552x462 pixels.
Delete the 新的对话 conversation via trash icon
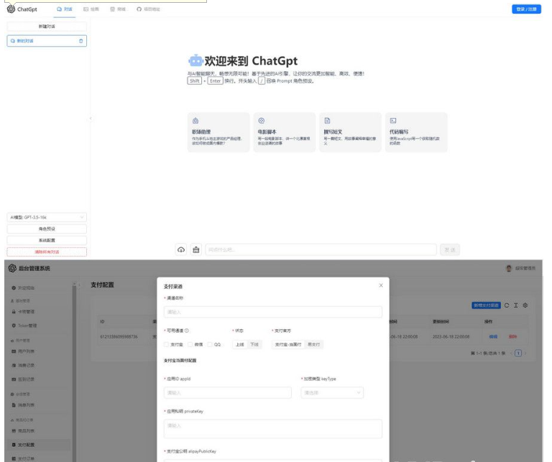[81, 41]
